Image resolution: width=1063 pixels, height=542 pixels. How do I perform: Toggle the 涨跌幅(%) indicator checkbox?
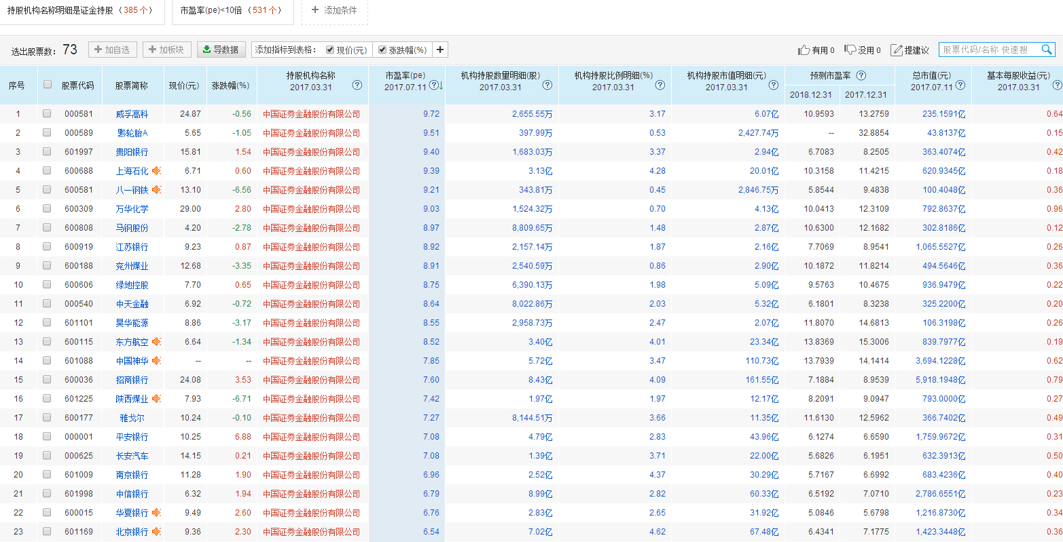pyautogui.click(x=382, y=50)
